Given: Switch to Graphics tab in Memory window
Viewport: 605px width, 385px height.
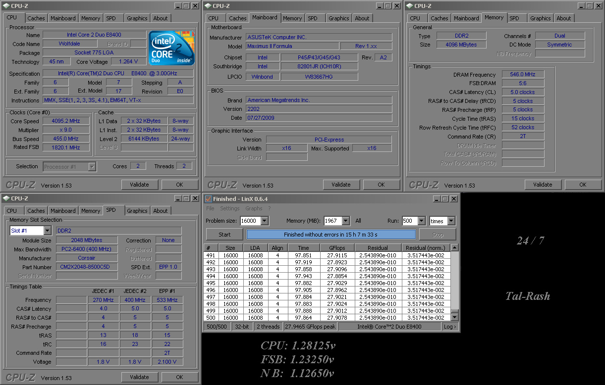Looking at the screenshot, I should (x=541, y=18).
